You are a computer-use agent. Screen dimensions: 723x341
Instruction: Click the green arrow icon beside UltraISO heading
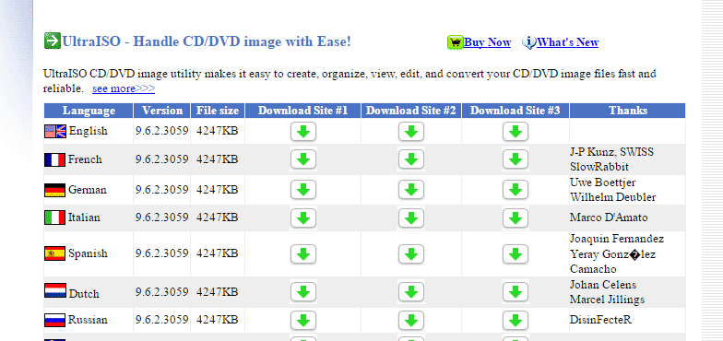tap(52, 41)
